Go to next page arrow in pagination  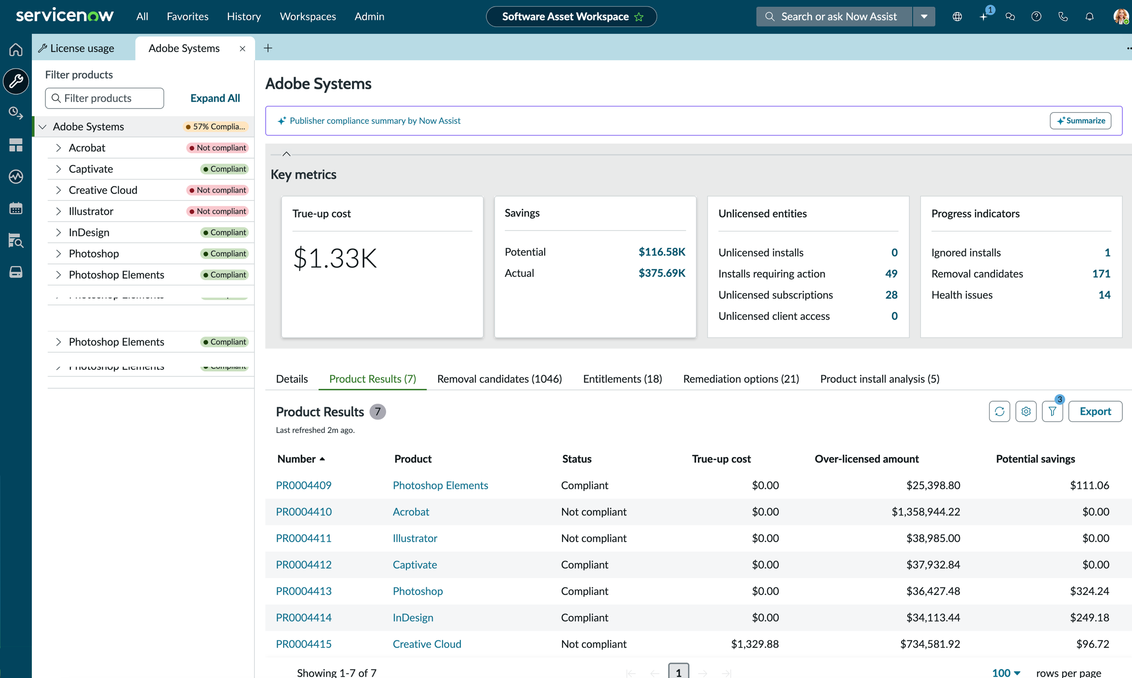click(x=702, y=673)
